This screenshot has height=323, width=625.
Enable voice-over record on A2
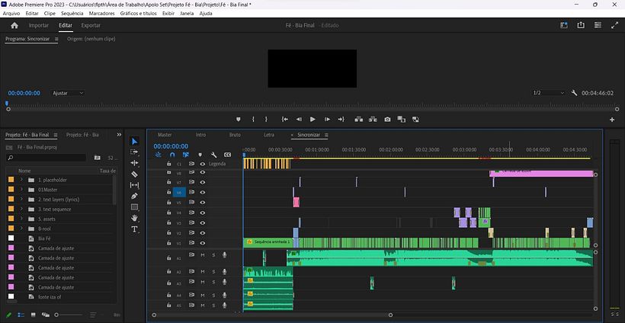pyautogui.click(x=224, y=272)
